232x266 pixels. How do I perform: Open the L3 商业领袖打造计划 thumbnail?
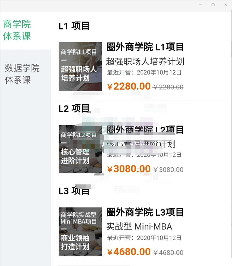point(80,231)
